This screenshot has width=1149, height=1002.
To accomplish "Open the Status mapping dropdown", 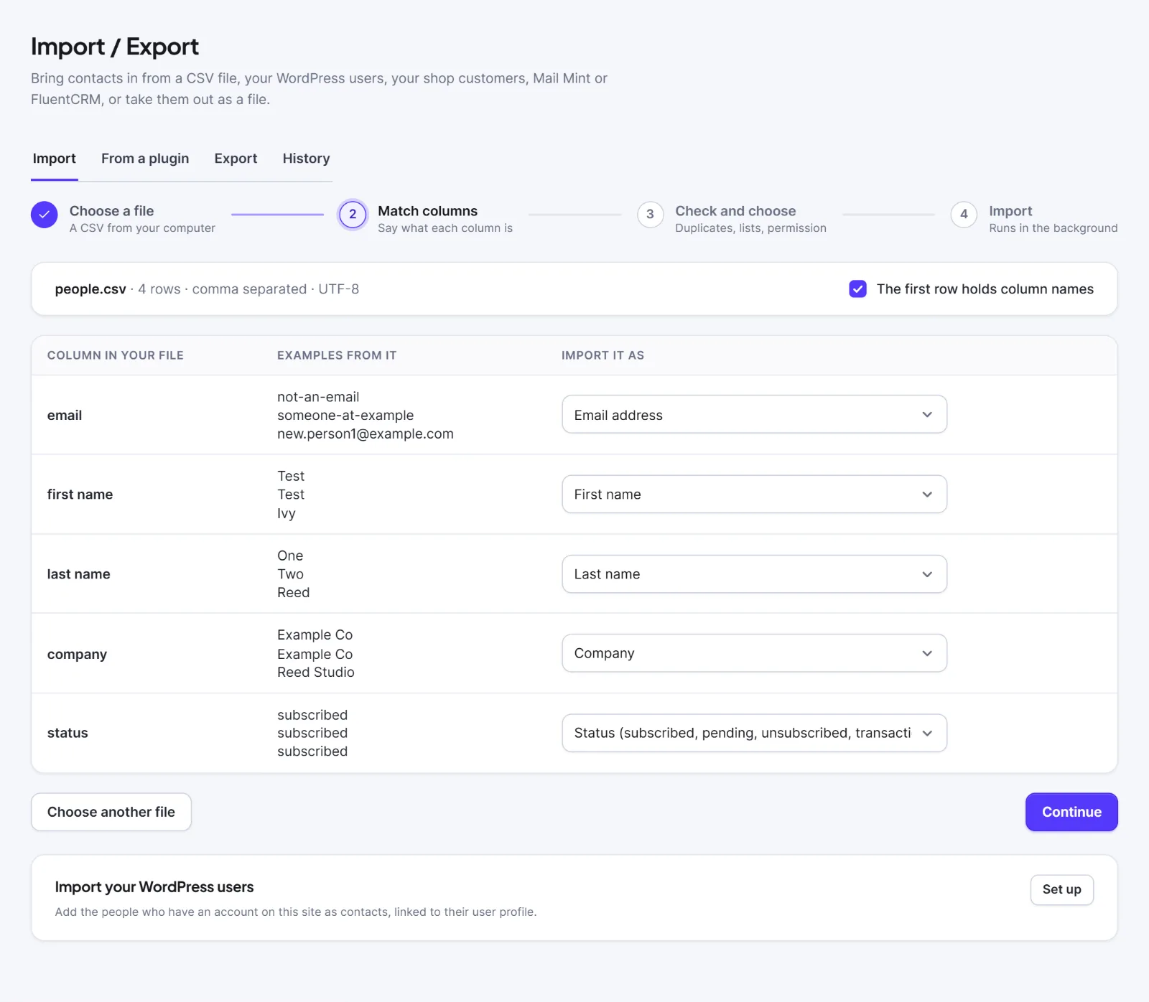I will (754, 733).
